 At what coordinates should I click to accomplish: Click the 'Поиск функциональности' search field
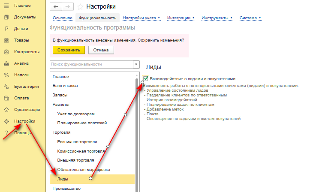[91, 64]
